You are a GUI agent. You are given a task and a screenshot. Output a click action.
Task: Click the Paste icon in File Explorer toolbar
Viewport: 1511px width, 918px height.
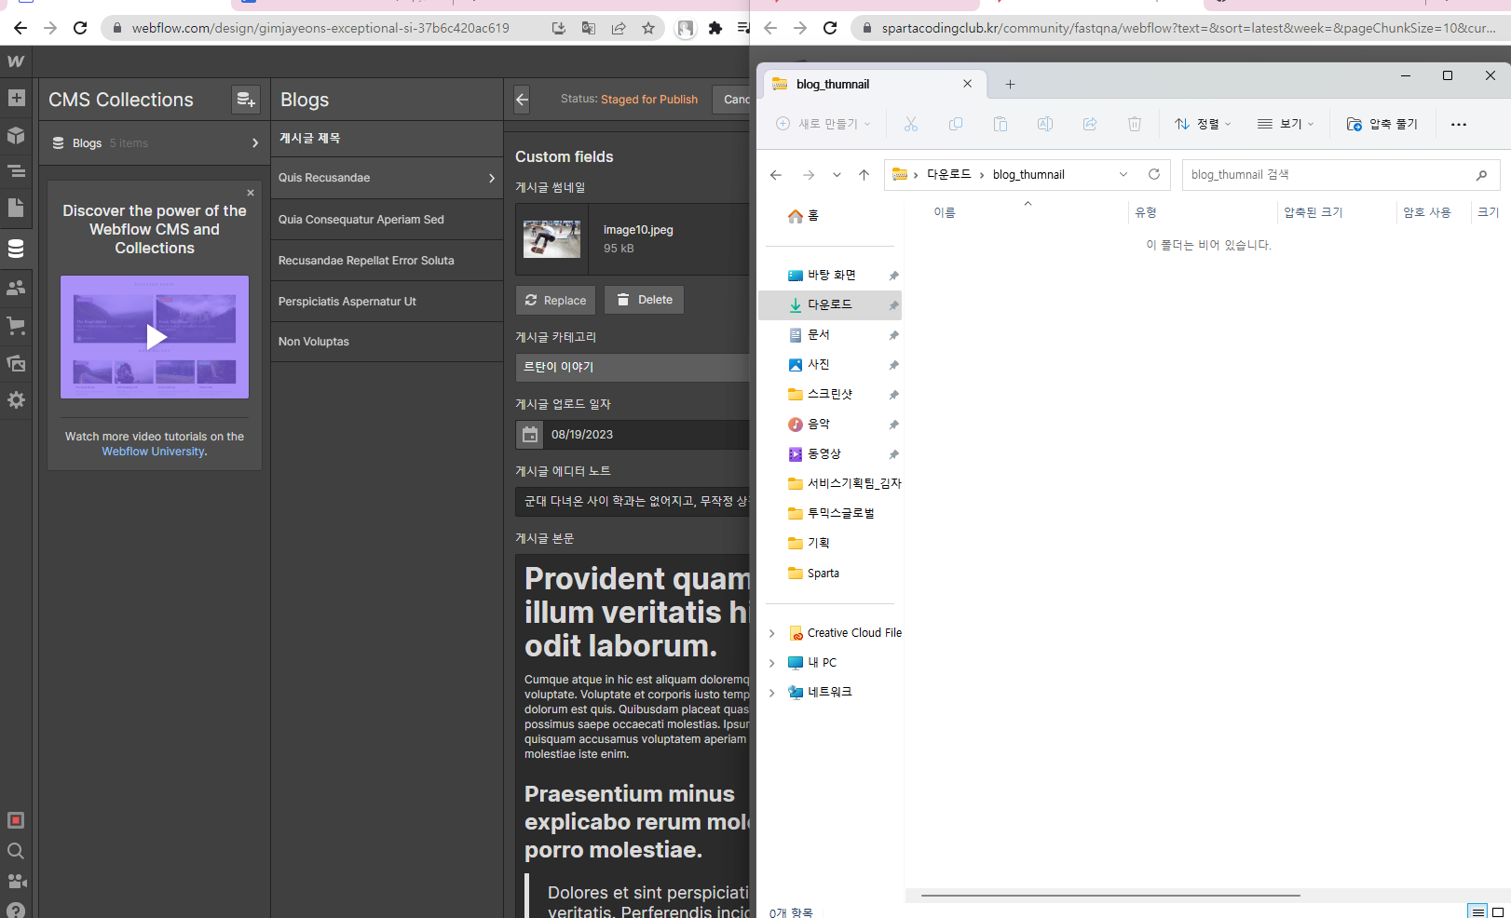pyautogui.click(x=1000, y=124)
